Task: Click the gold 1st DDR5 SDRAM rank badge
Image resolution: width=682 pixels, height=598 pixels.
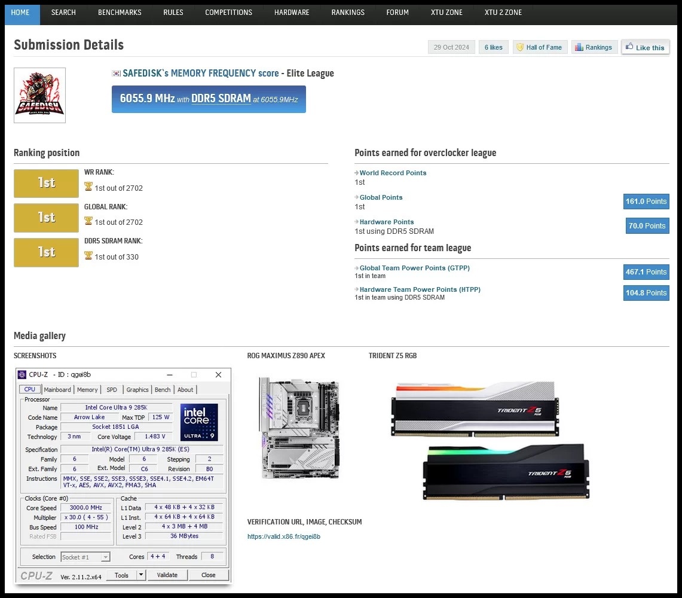Action: tap(46, 252)
